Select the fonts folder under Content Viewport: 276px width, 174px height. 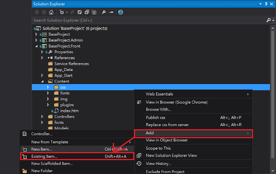[x=62, y=93]
